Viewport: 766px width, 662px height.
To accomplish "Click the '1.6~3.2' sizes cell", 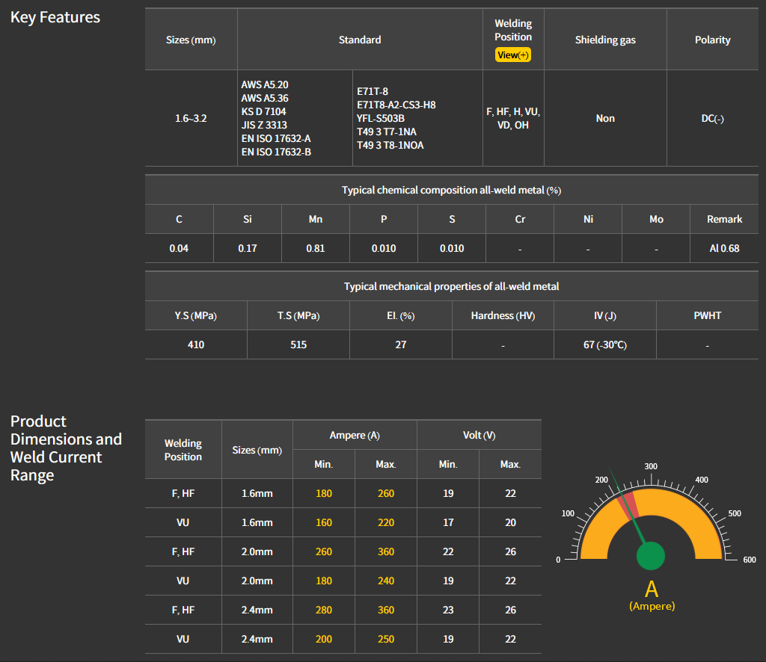I will pos(191,118).
